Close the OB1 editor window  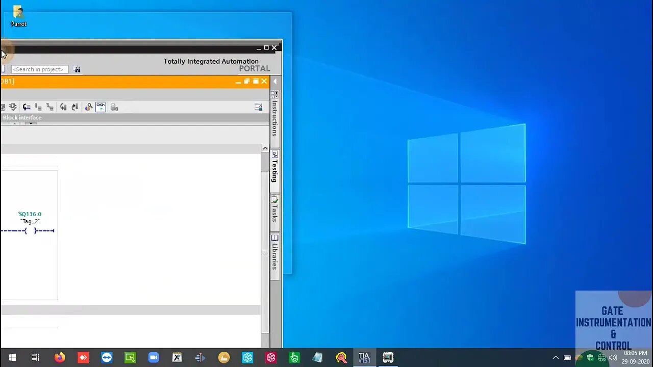click(264, 82)
